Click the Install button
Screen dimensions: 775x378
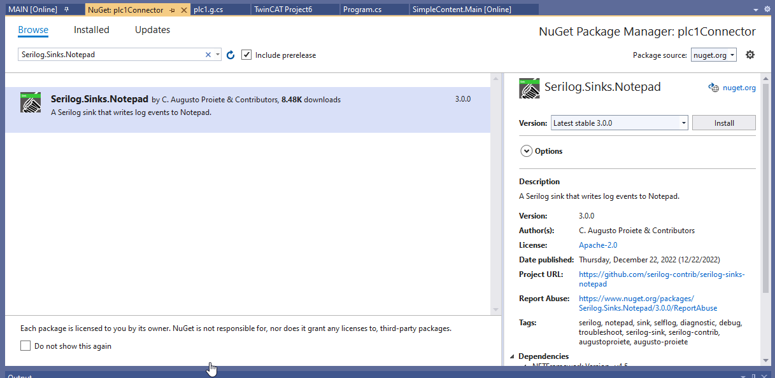(x=724, y=123)
